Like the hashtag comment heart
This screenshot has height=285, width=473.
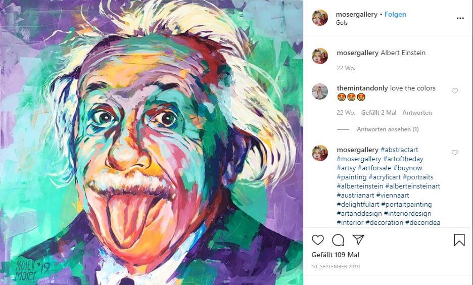454,153
